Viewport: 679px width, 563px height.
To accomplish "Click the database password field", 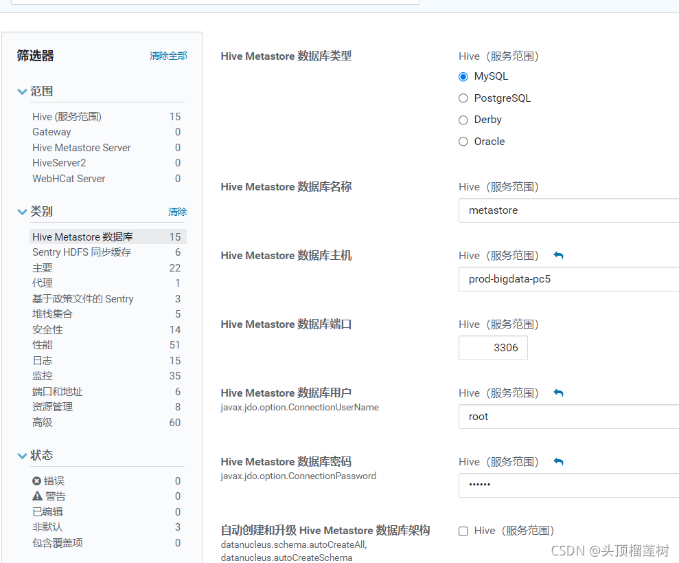I will point(568,485).
